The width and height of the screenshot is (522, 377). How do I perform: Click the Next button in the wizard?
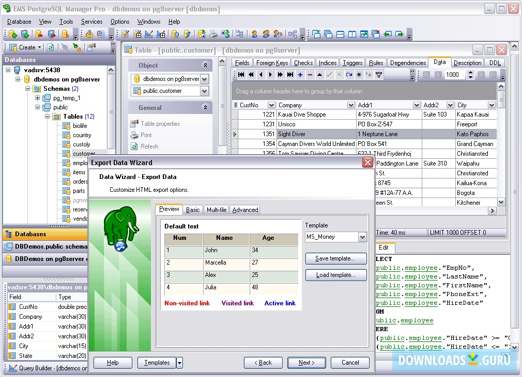(306, 363)
